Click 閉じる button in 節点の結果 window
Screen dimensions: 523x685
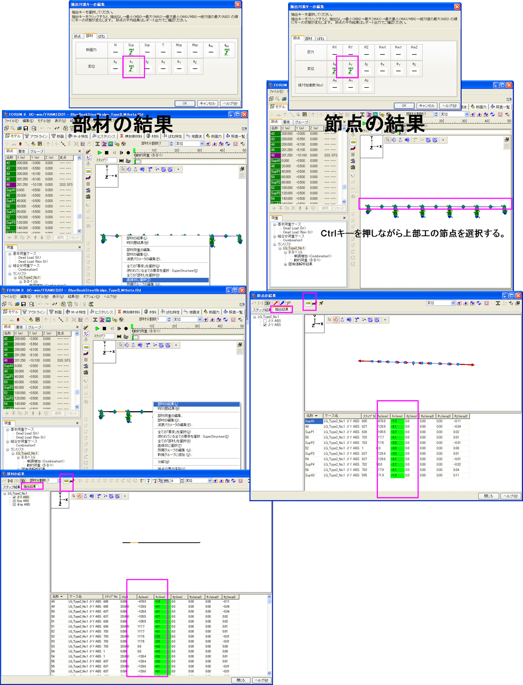click(x=489, y=496)
